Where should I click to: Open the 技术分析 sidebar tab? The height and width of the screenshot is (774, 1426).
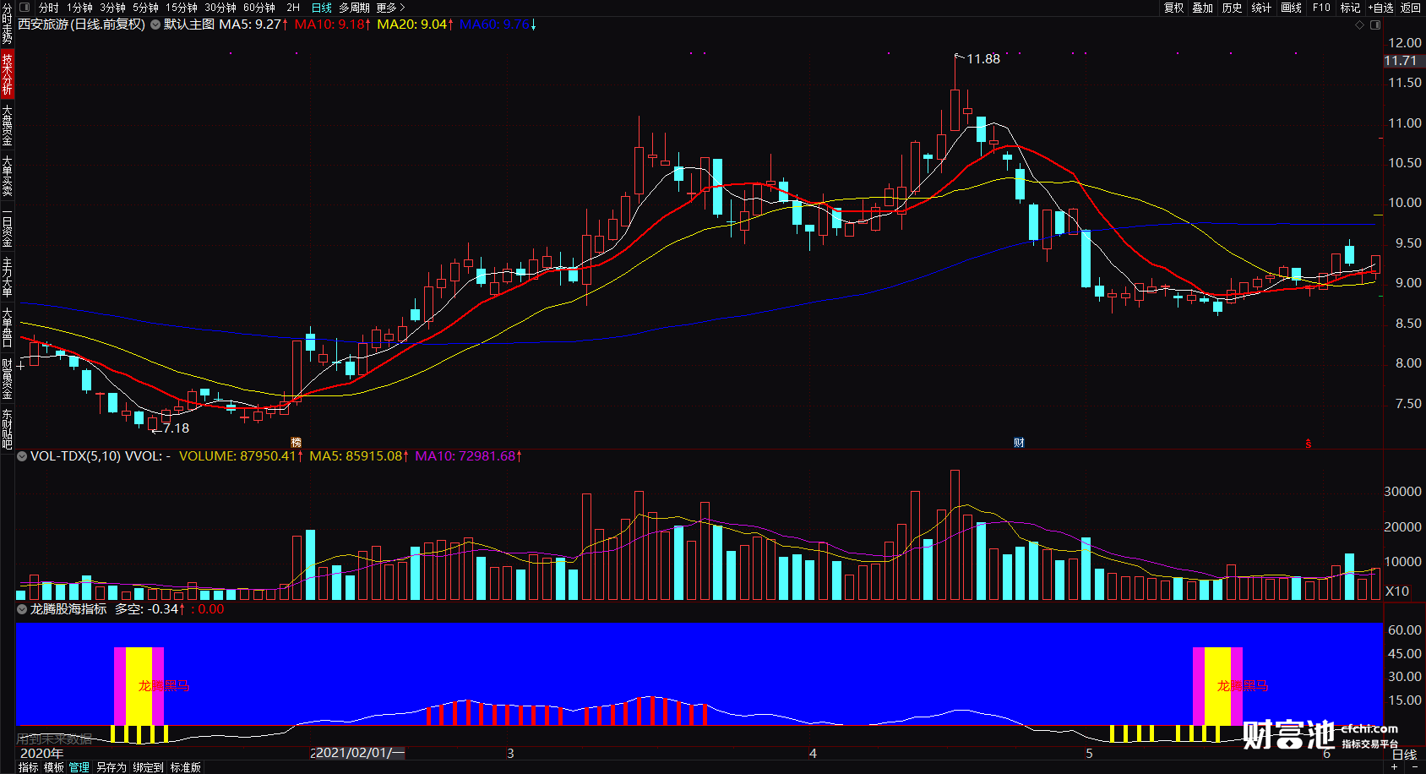tap(7, 74)
